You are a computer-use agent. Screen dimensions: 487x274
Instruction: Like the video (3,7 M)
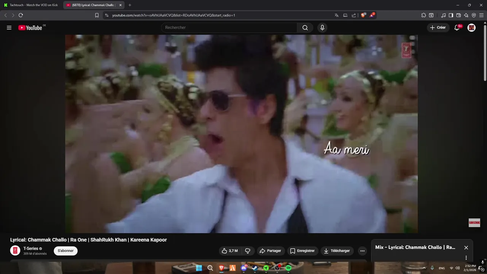(x=230, y=251)
